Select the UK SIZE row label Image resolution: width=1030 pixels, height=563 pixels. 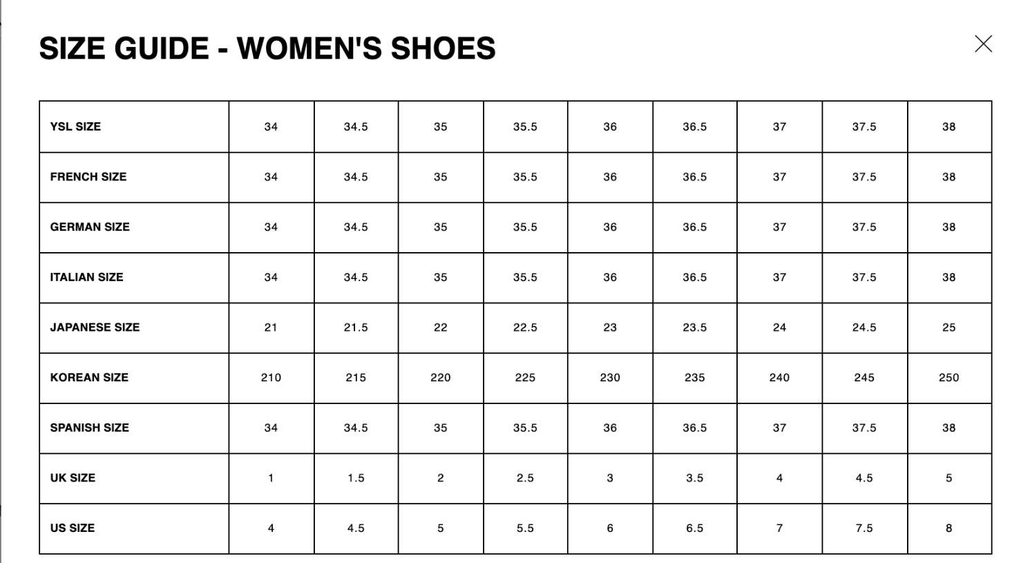click(x=73, y=478)
